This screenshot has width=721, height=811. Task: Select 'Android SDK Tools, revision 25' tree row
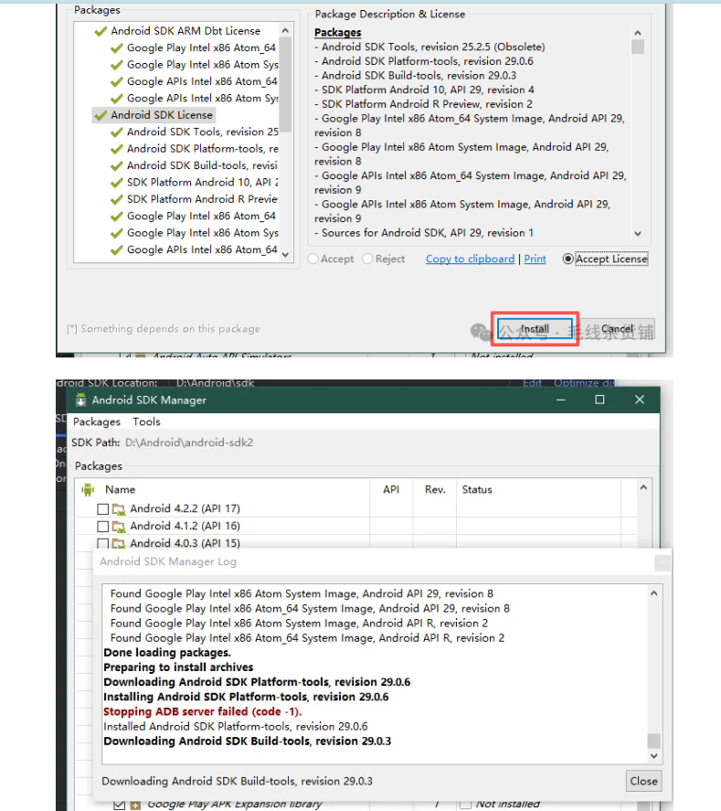tap(203, 132)
